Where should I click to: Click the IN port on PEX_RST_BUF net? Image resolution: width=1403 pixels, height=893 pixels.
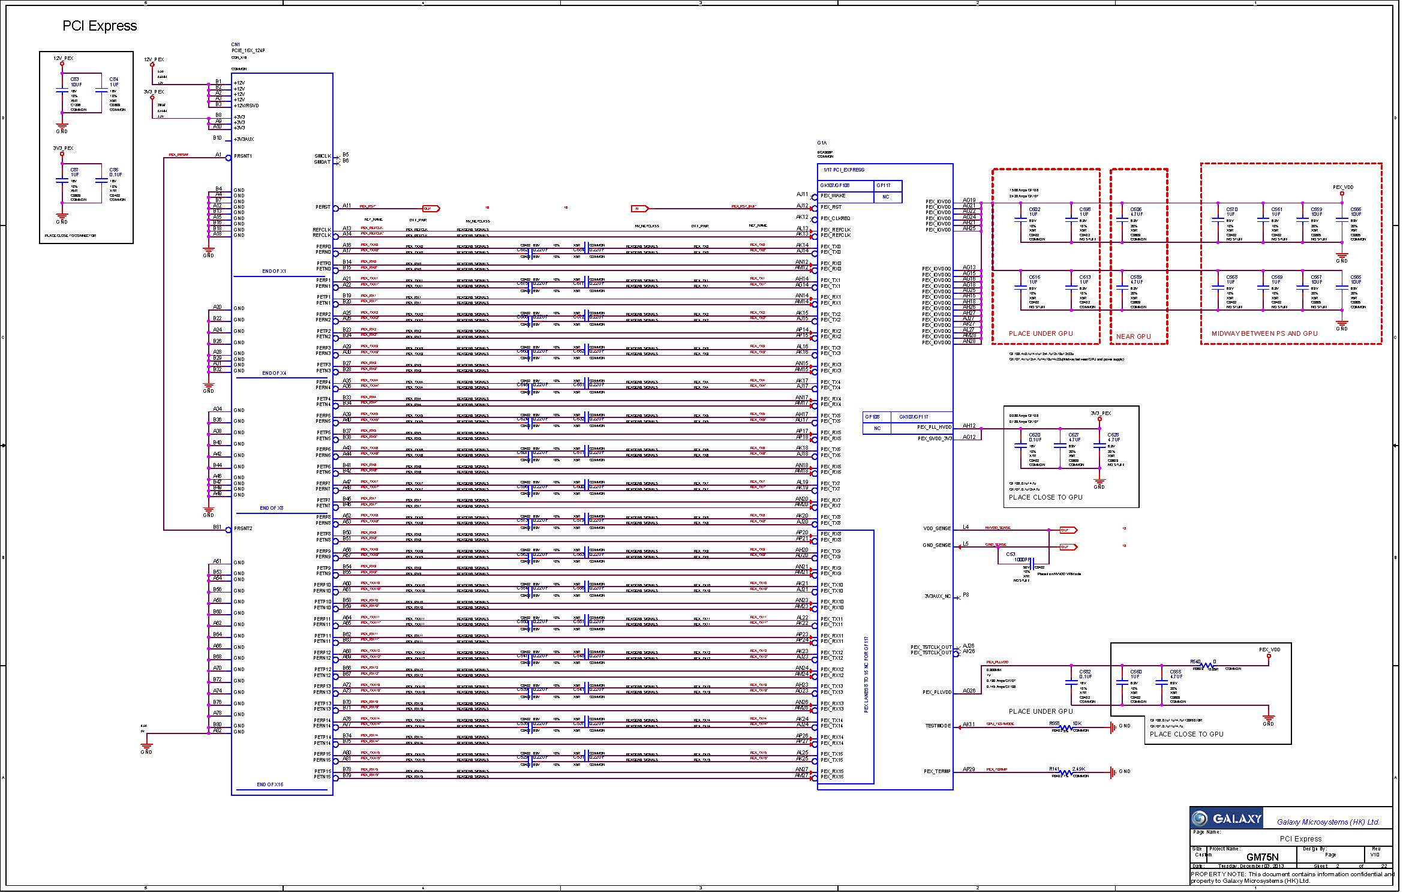tap(639, 209)
